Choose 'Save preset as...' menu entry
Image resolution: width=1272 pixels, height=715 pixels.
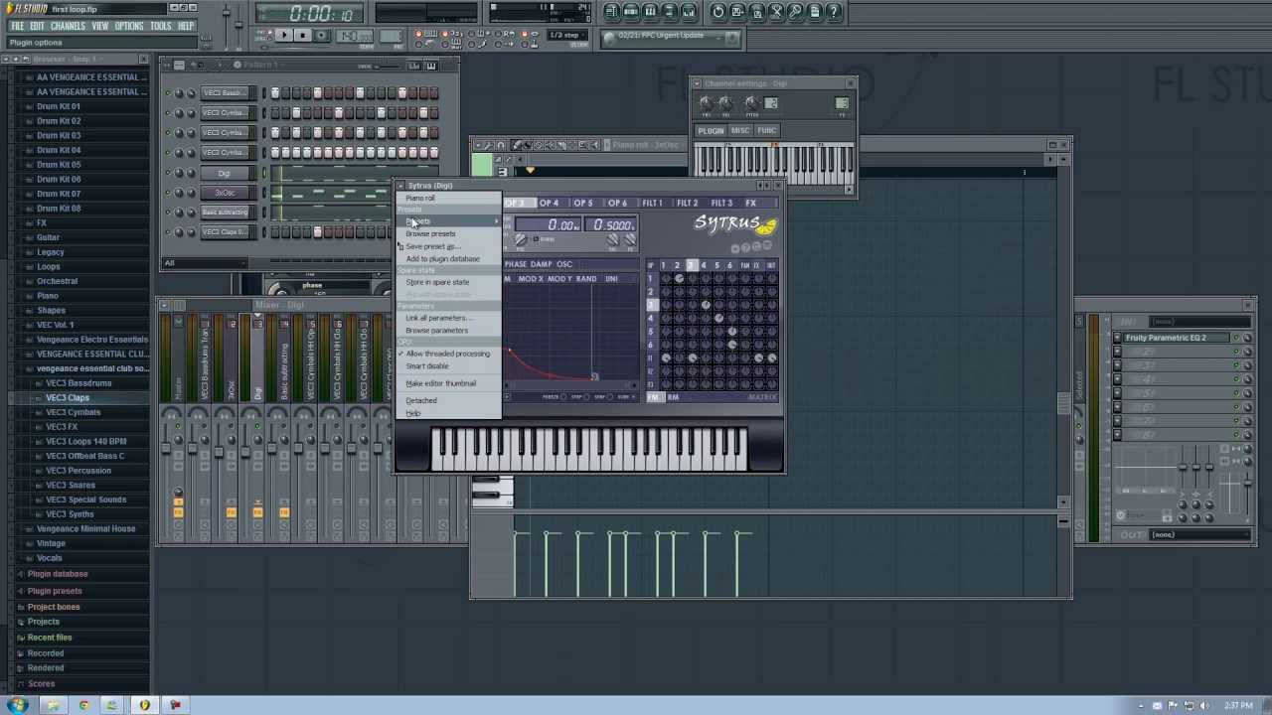click(x=449, y=246)
